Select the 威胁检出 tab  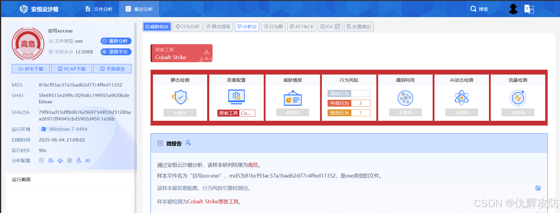click(x=157, y=26)
